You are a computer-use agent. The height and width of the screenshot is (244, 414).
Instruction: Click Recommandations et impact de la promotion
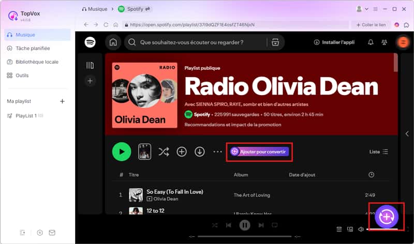[233, 125]
